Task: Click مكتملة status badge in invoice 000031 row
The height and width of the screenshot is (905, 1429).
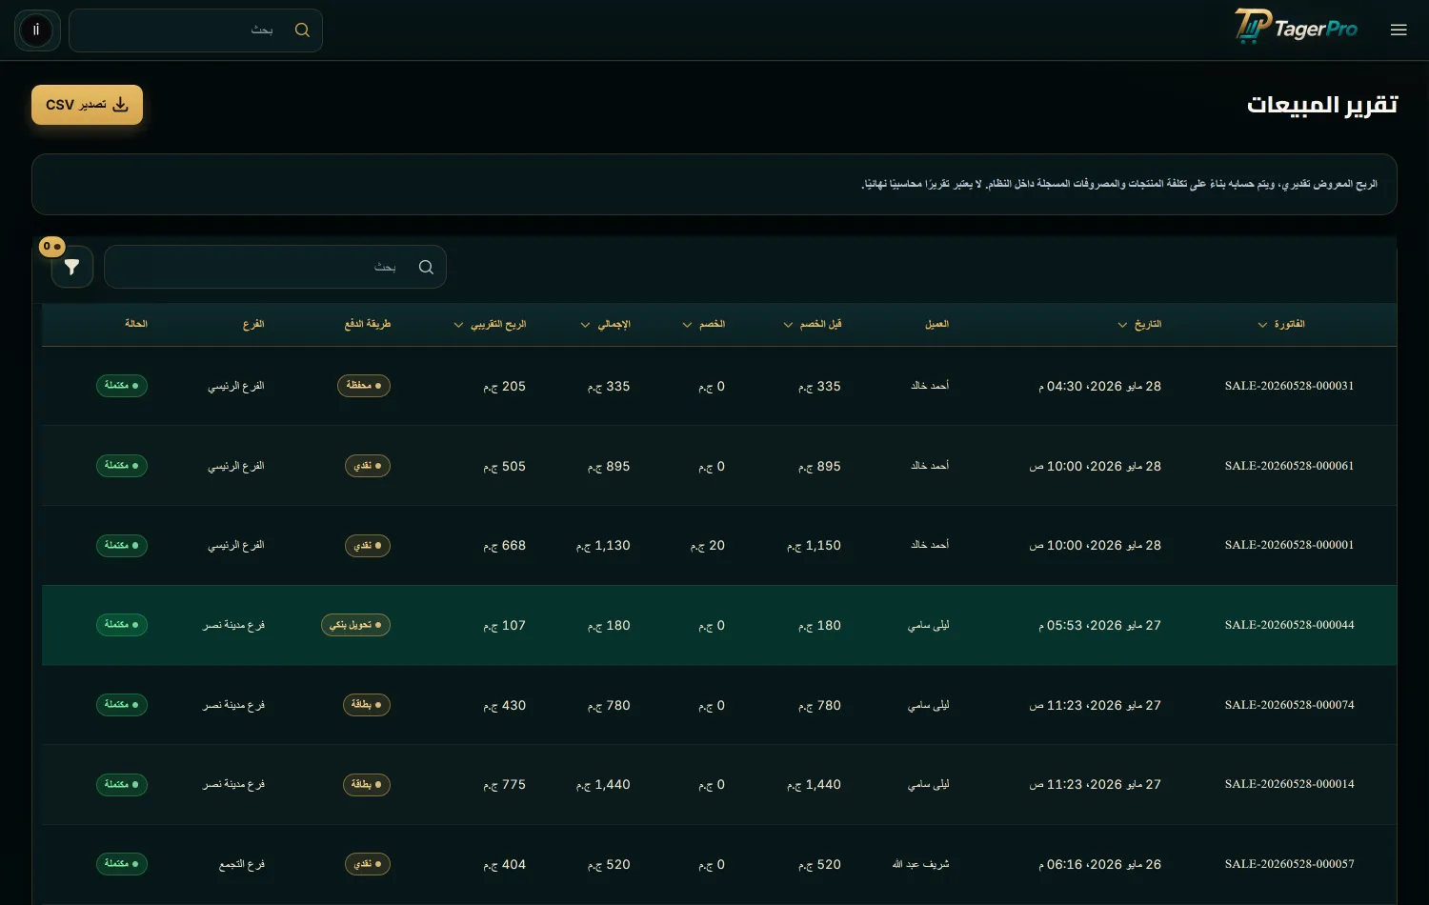Action: (x=122, y=386)
